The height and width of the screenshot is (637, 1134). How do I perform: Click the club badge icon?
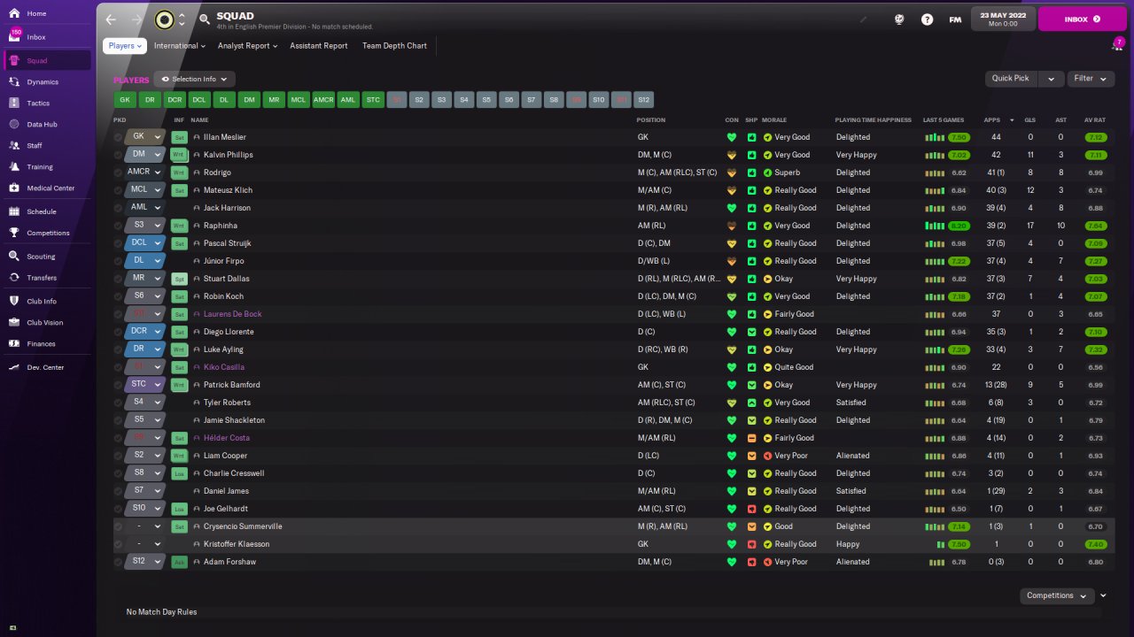[x=164, y=19]
